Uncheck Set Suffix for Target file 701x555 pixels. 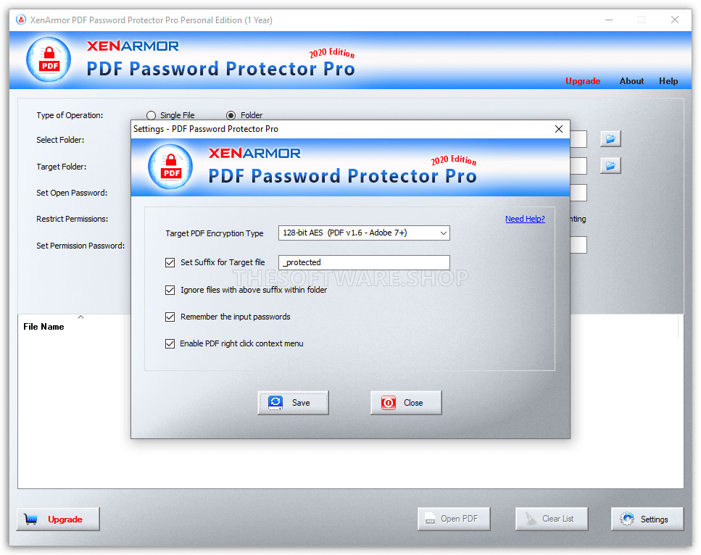(x=170, y=262)
